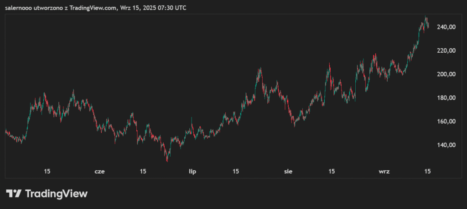Click the username salernooo in the header
467x209 pixels.
pyautogui.click(x=21, y=8)
